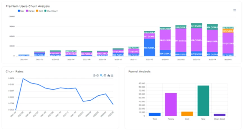Image resolution: width=244 pixels, height=130 pixels.
Task: Toggle the New series legend item
Action: click(x=21, y=11)
